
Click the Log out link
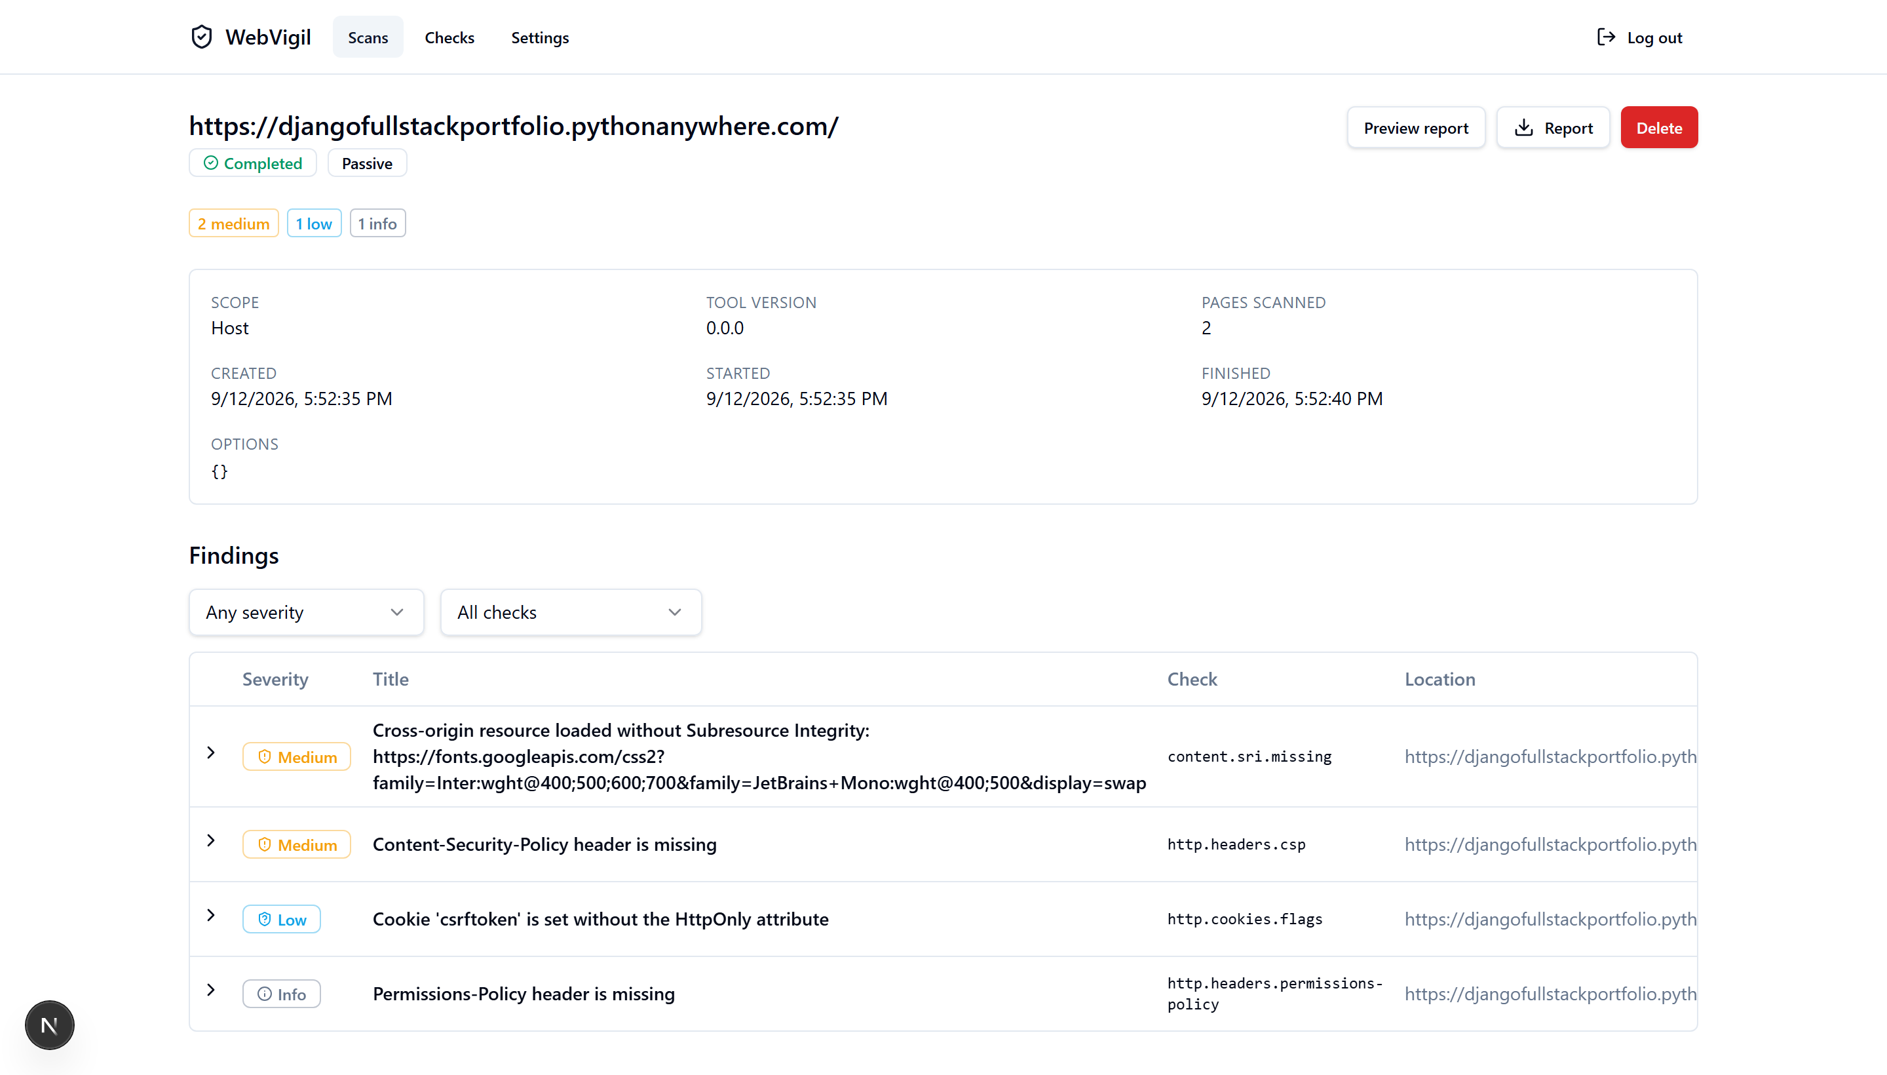tap(1639, 37)
